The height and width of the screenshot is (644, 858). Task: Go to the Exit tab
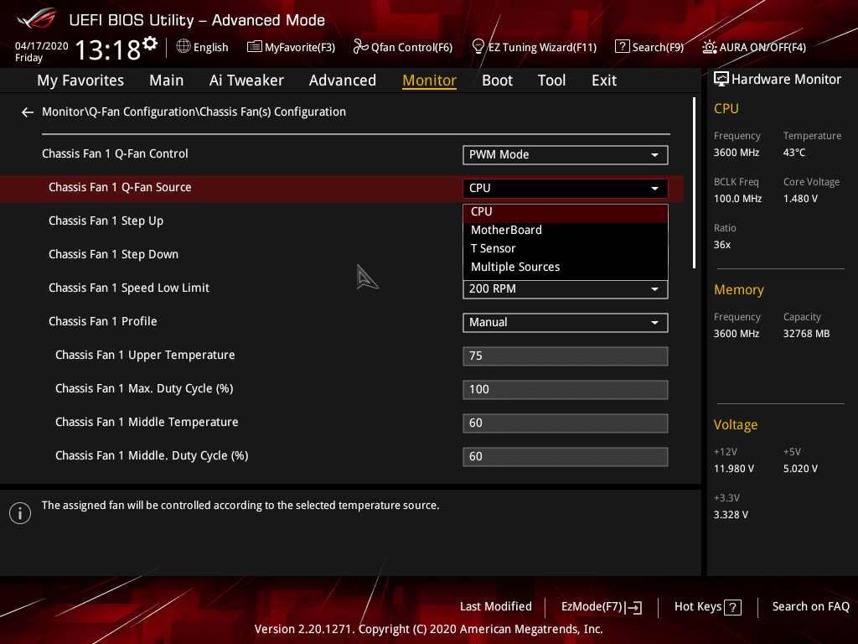click(x=604, y=80)
